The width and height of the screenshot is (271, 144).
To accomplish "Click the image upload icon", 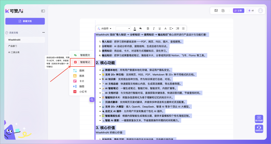I will tap(216, 10).
